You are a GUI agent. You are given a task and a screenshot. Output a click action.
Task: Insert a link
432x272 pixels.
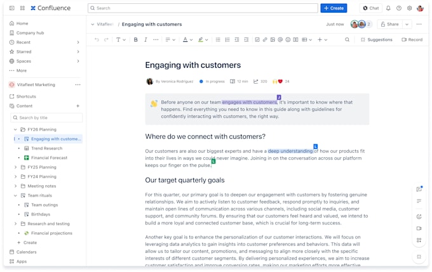(265, 39)
